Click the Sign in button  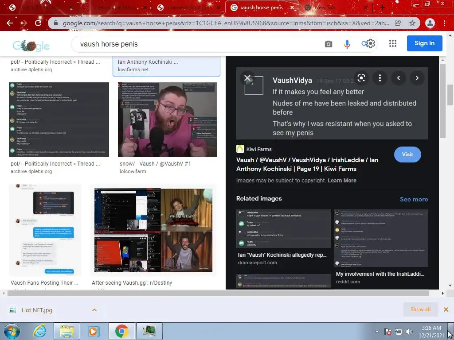424,43
